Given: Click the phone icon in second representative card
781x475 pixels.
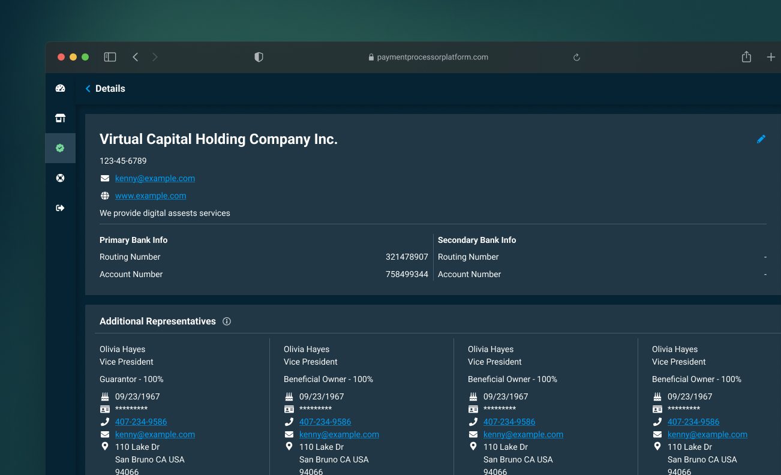Looking at the screenshot, I should pyautogui.click(x=289, y=422).
